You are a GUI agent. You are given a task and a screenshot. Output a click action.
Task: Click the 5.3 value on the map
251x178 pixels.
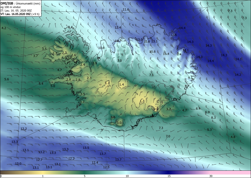pyautogui.click(x=209, y=130)
